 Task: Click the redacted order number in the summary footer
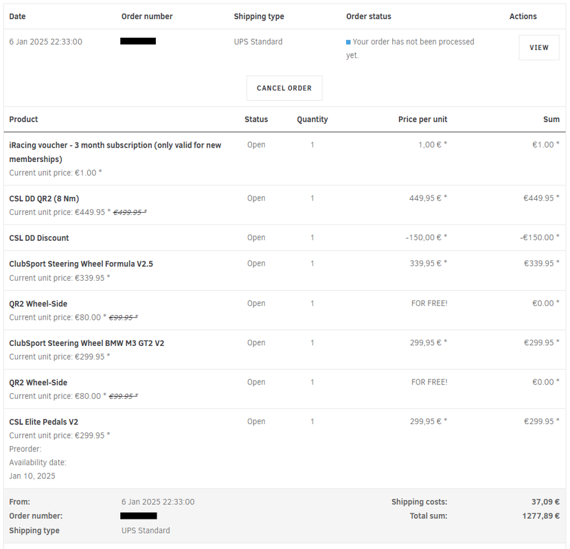tap(139, 515)
